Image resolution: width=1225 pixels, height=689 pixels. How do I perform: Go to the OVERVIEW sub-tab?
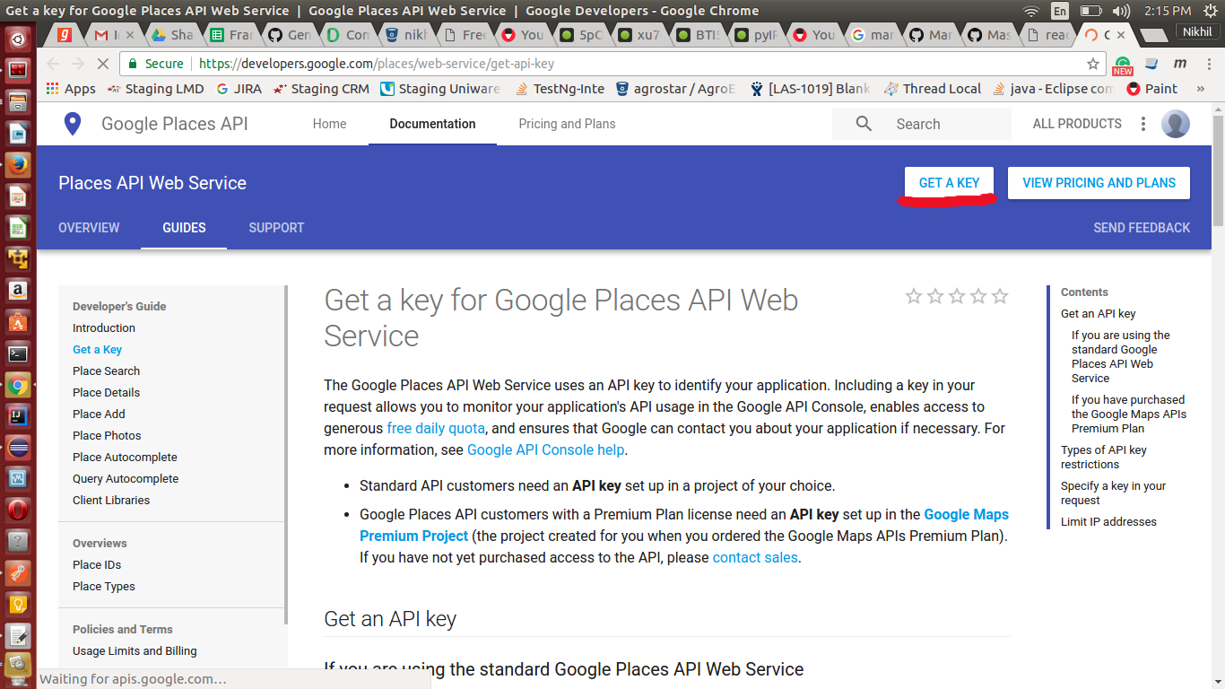(89, 228)
